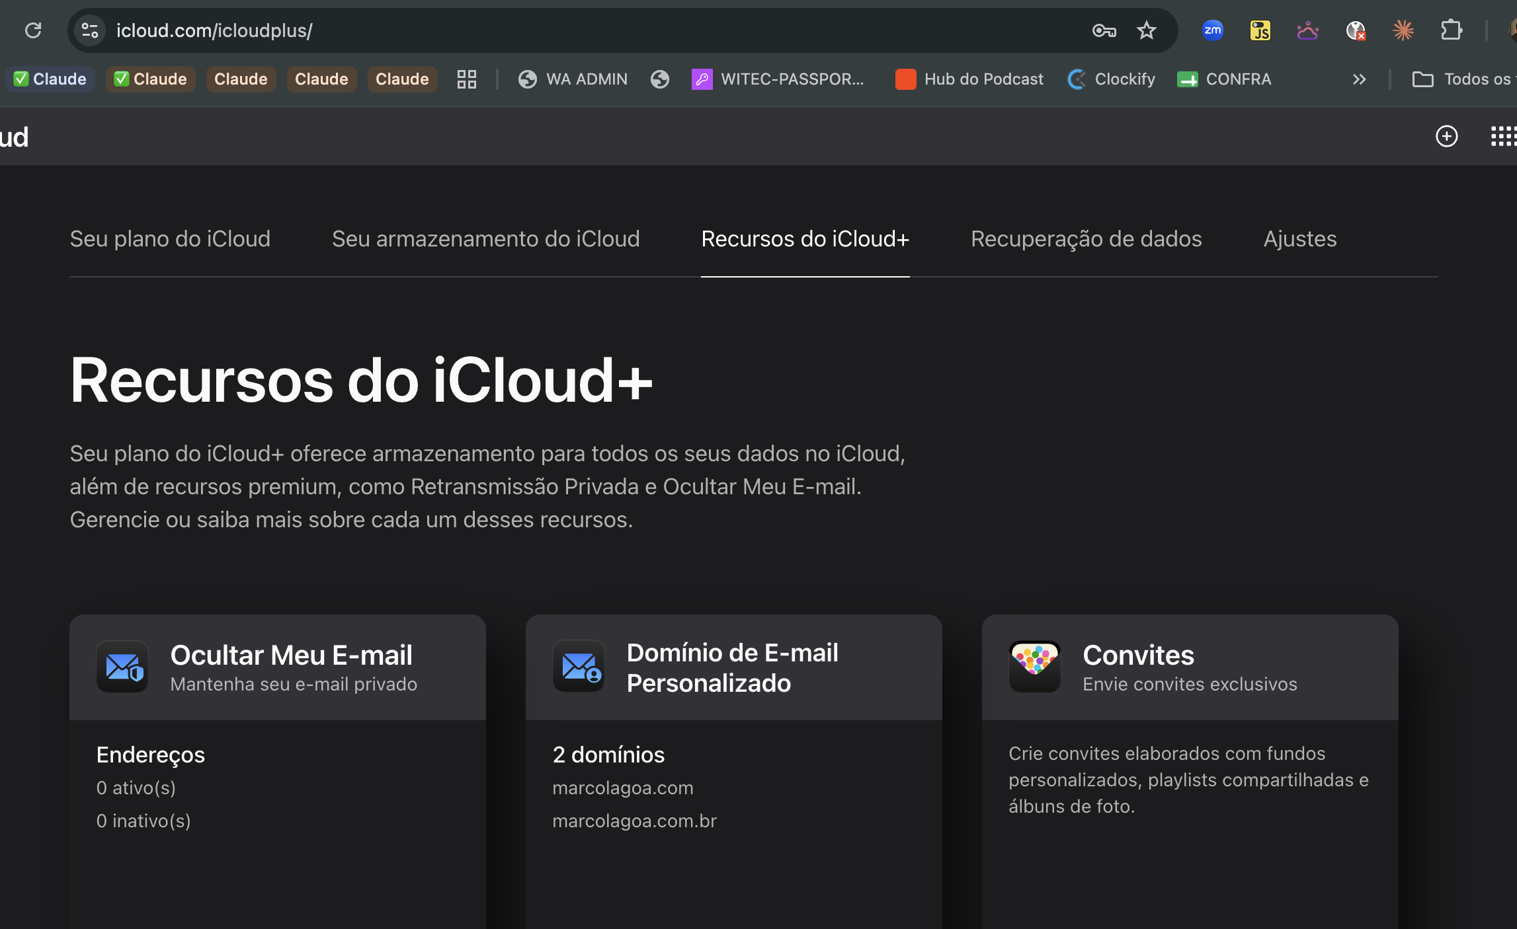The width and height of the screenshot is (1517, 929).
Task: Click the 2 domínios heading
Action: [x=608, y=755]
